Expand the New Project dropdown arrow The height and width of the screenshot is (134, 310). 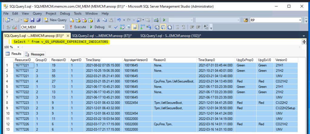pyautogui.click(x=12, y=20)
